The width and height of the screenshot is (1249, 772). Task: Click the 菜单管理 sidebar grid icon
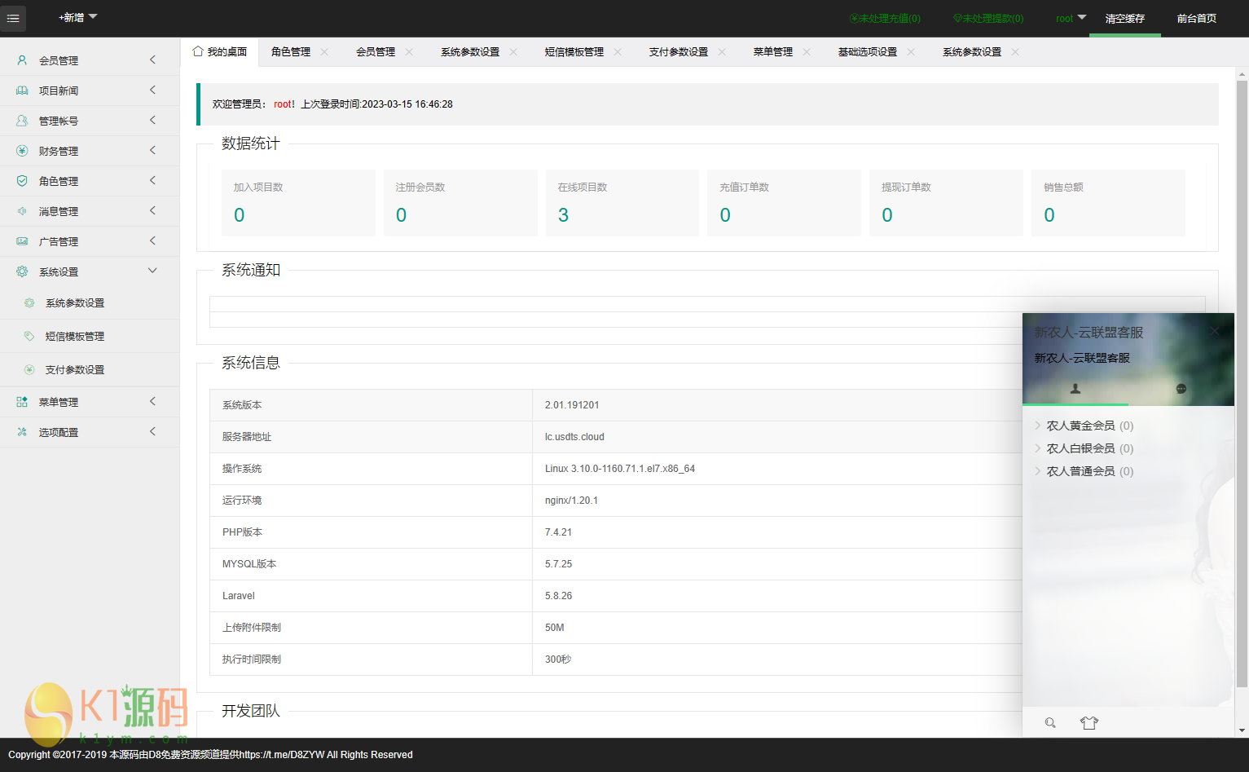pyautogui.click(x=22, y=402)
